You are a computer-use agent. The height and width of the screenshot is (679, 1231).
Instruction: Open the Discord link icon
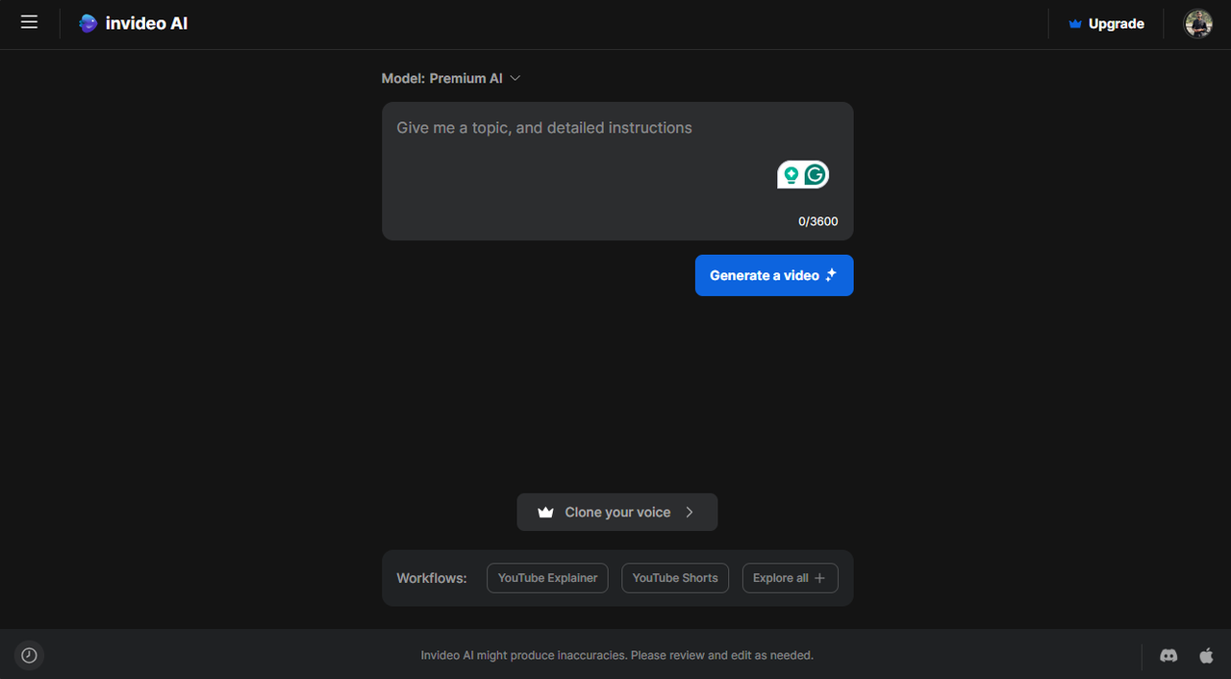1168,655
